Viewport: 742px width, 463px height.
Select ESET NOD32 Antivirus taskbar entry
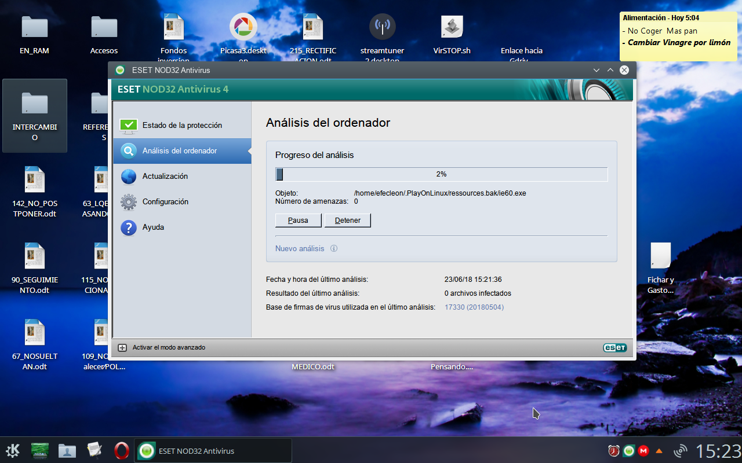(213, 451)
